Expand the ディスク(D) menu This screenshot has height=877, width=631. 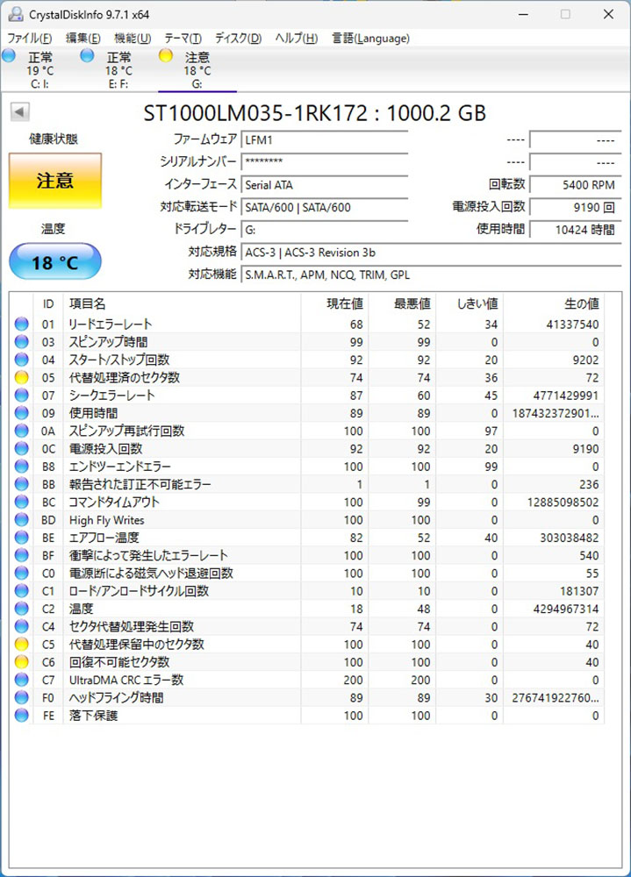point(238,38)
